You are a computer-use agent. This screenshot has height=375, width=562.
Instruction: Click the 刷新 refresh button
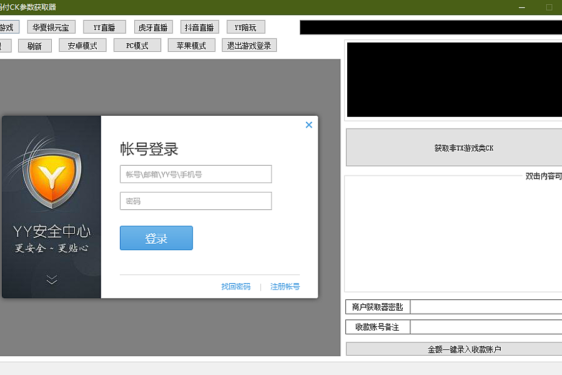point(35,46)
